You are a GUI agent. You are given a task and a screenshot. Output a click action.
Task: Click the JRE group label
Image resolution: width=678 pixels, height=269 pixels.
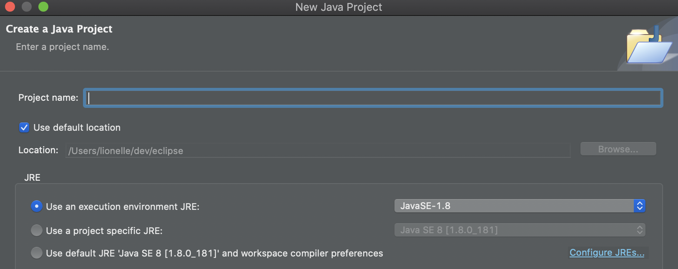[32, 177]
